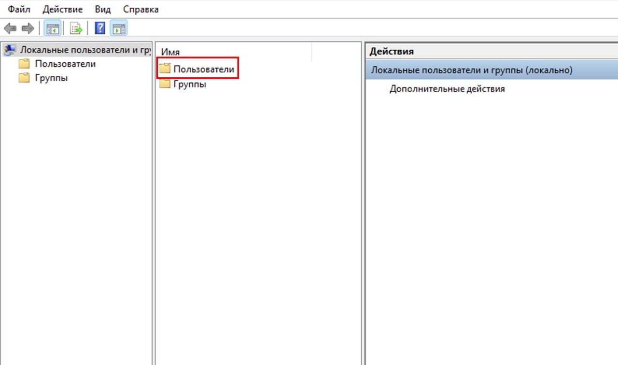Click the Export List toolbar icon
Viewport: 618px width, 365px height.
tap(76, 28)
